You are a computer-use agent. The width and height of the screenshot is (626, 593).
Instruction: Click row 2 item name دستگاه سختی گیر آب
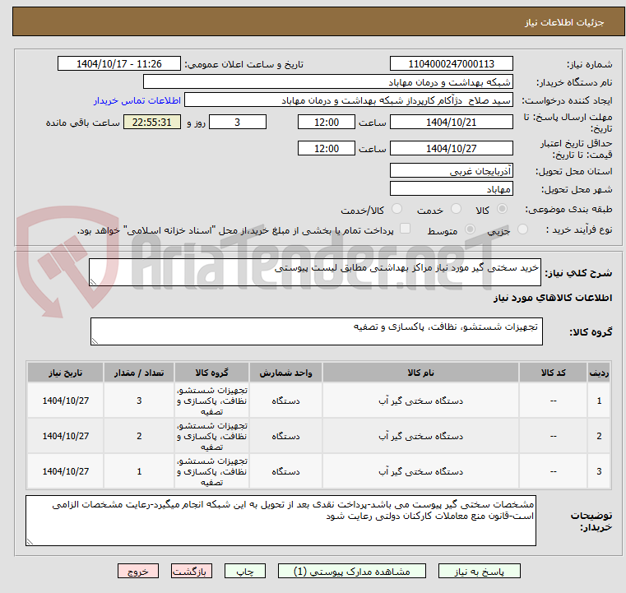point(421,436)
